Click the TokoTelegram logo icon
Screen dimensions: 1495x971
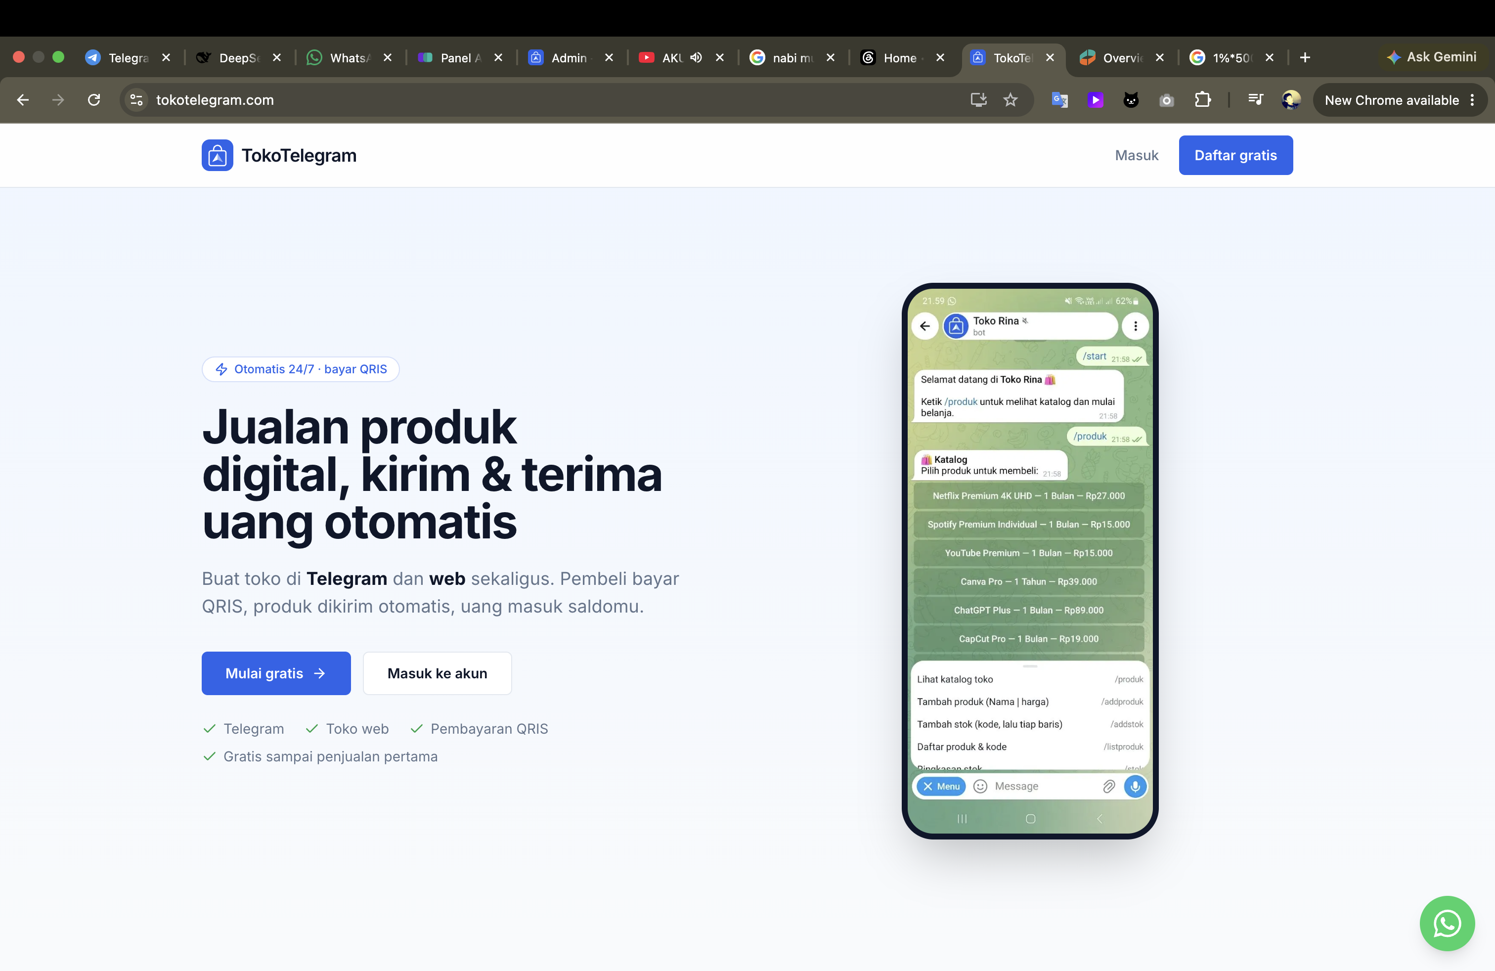click(218, 155)
